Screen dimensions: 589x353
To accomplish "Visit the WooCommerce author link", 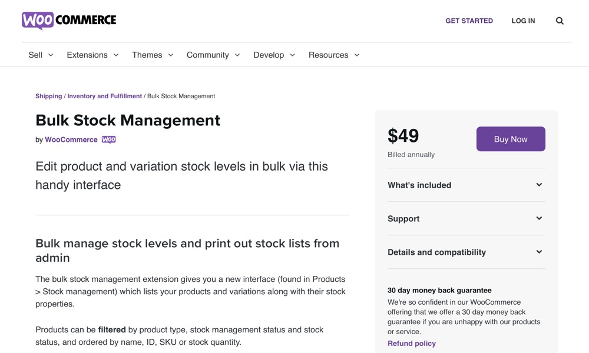I will [71, 139].
